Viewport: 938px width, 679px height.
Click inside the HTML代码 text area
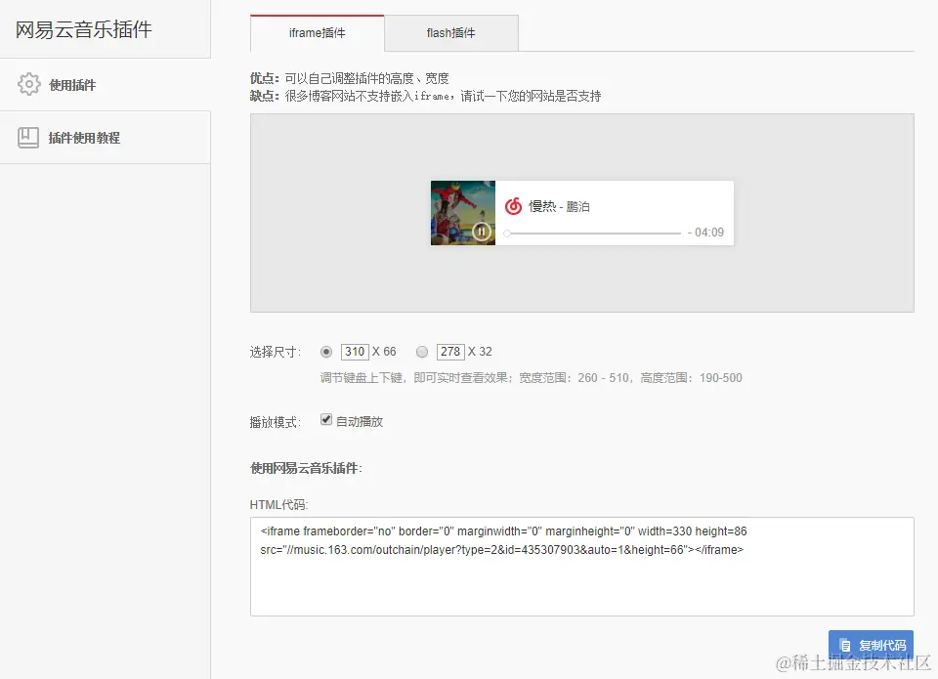(x=582, y=567)
